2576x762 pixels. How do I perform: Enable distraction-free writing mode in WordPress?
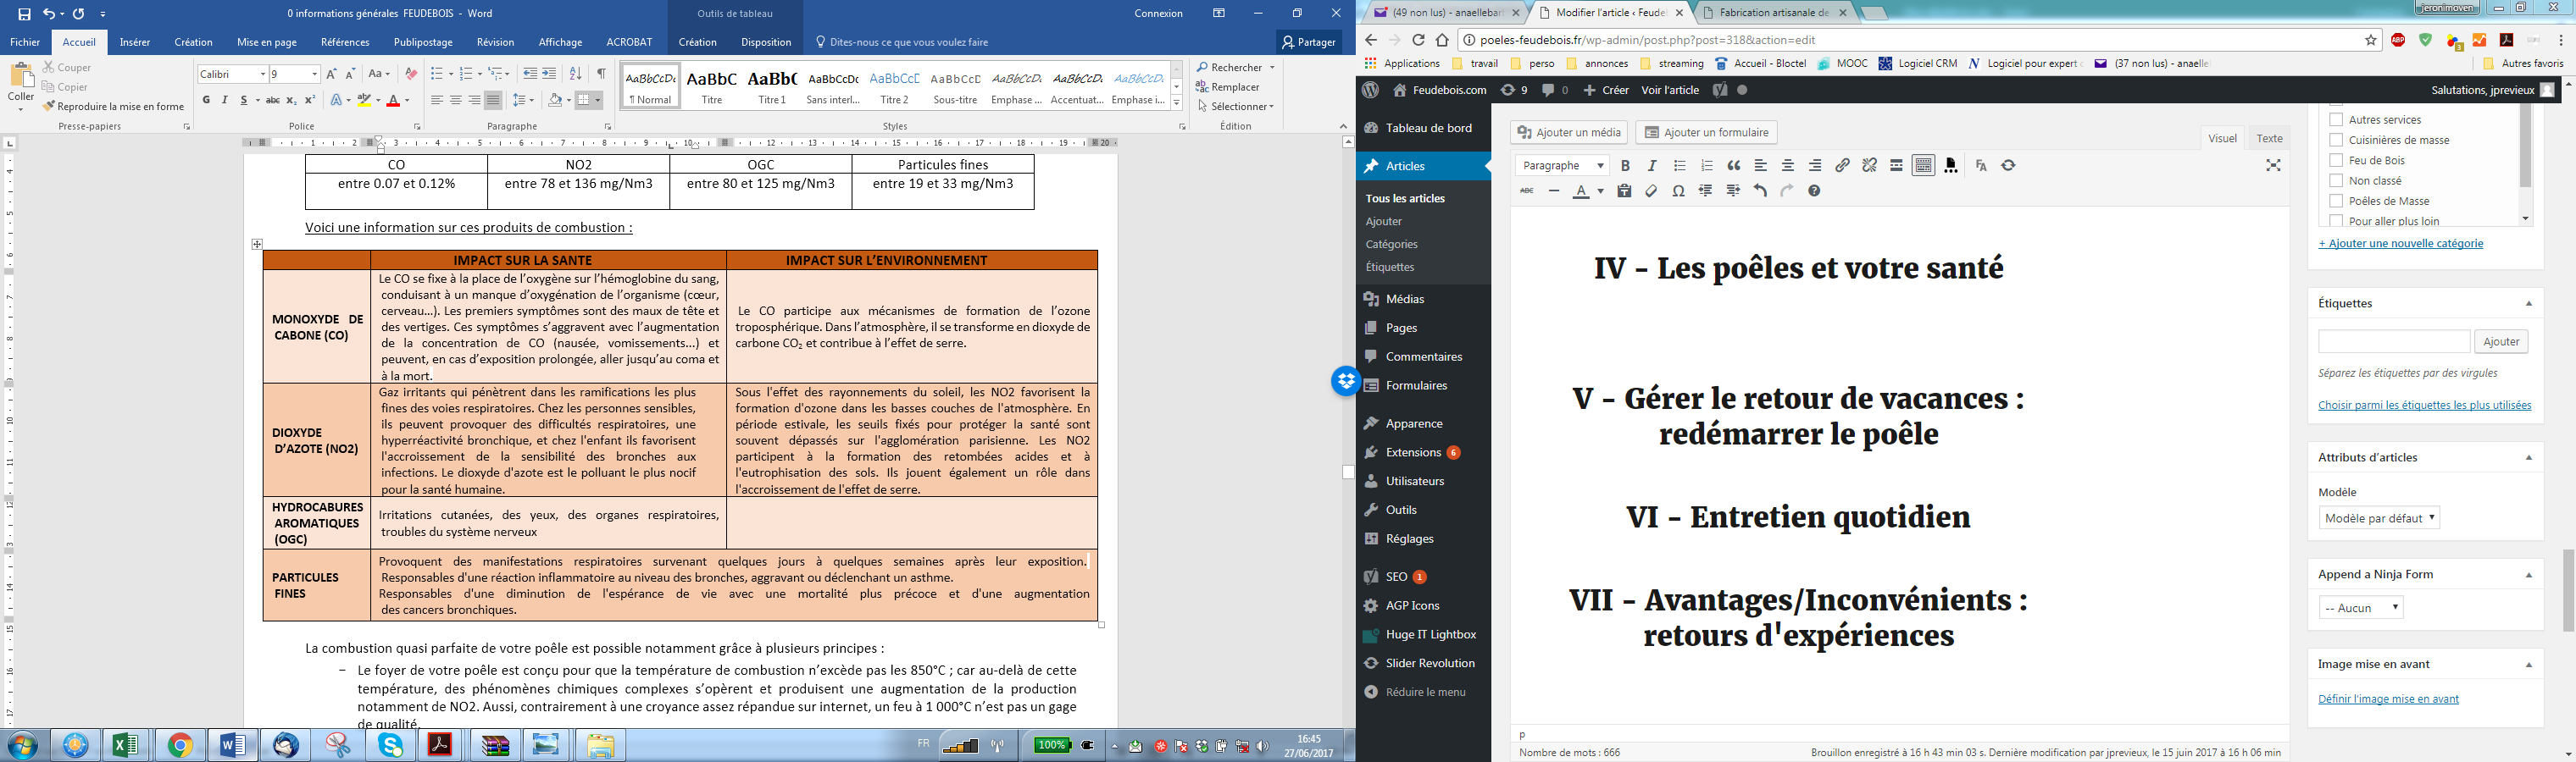pyautogui.click(x=2273, y=166)
